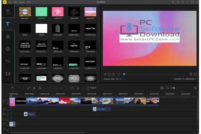This screenshot has width=201, height=134.
Task: Open the three-dot more options menu
Action: click(x=183, y=2)
